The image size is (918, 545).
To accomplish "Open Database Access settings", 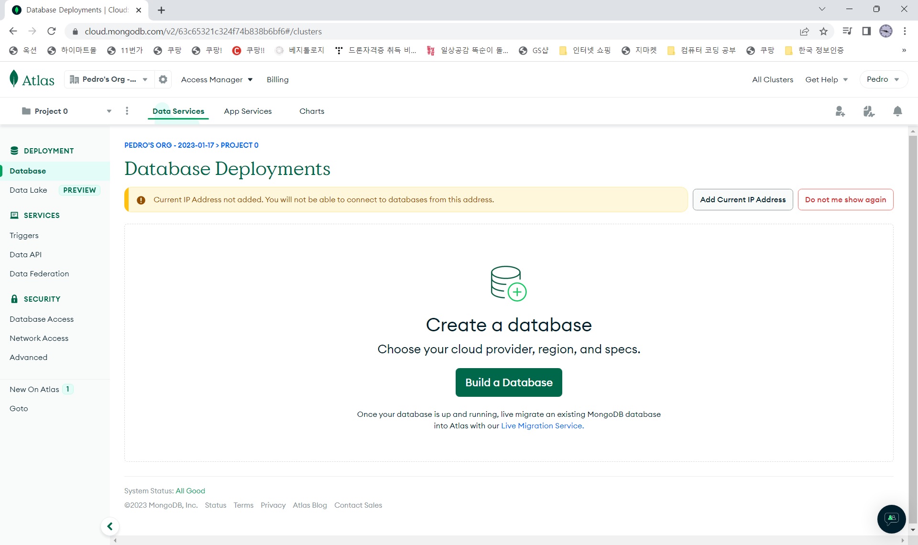I will 42,319.
